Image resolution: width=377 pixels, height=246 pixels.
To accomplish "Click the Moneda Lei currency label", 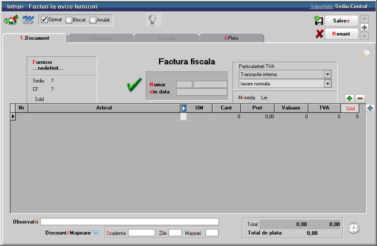I will (253, 98).
